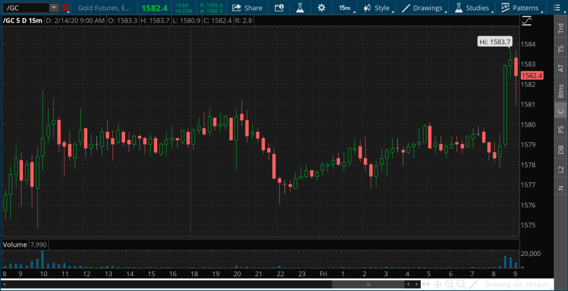This screenshot has width=568, height=291.
Task: Click the 1582.4 current price label
Action: [531, 75]
